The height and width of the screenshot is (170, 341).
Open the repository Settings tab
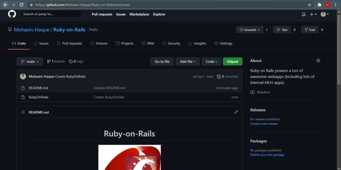pos(223,43)
